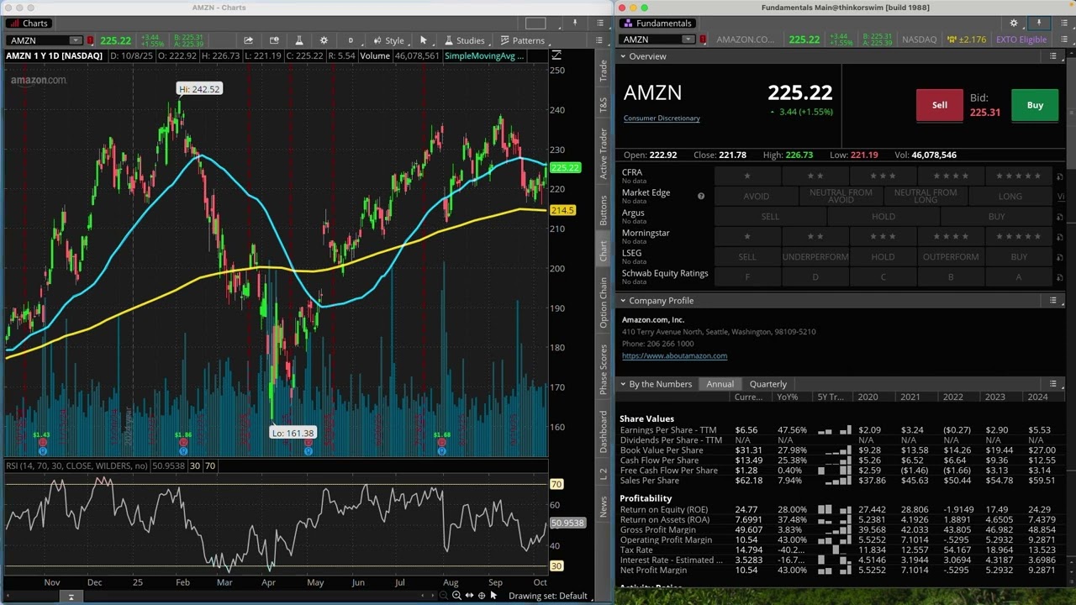Click the red linking color box in Fundamentals
The width and height of the screenshot is (1076, 605).
pos(703,39)
